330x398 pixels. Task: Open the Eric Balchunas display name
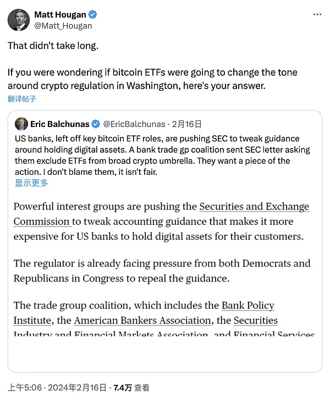pos(61,124)
